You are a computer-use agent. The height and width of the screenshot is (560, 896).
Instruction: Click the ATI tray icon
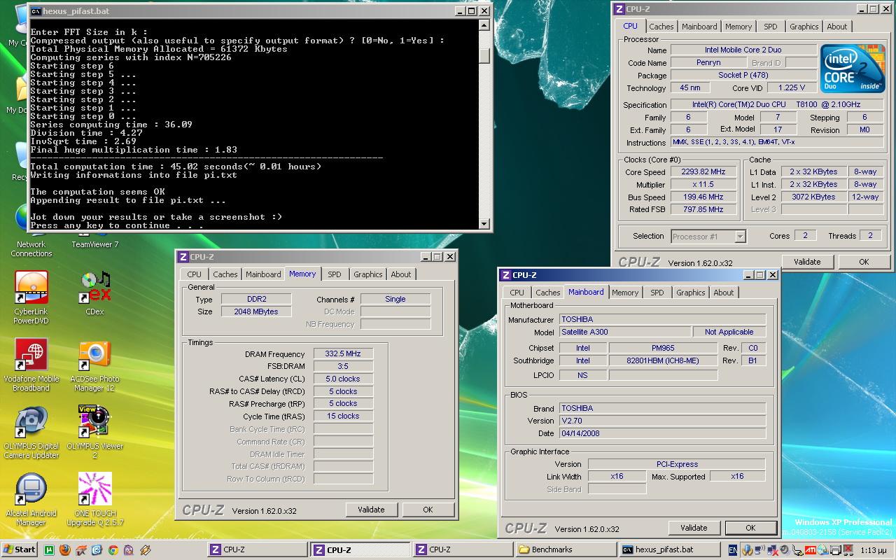(811, 550)
